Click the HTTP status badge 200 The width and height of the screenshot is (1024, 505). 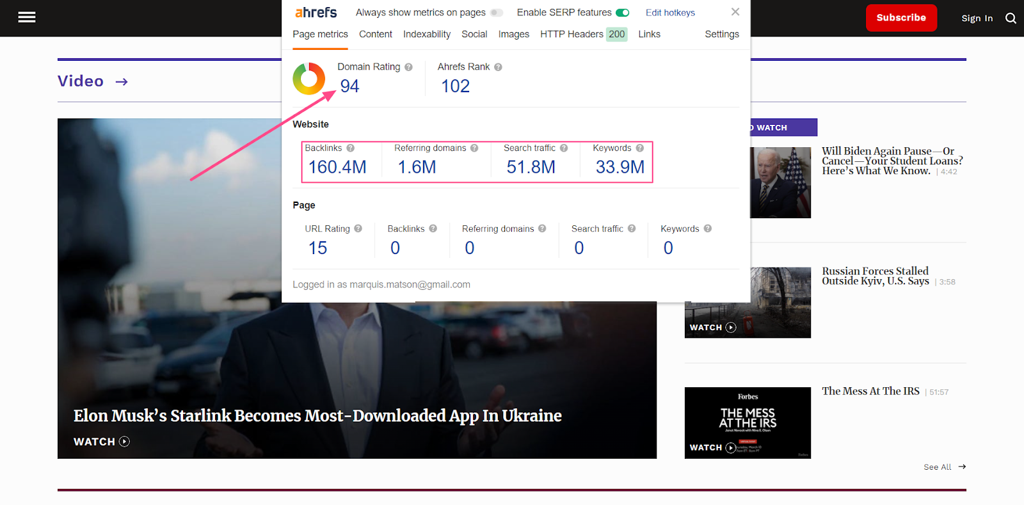(617, 34)
